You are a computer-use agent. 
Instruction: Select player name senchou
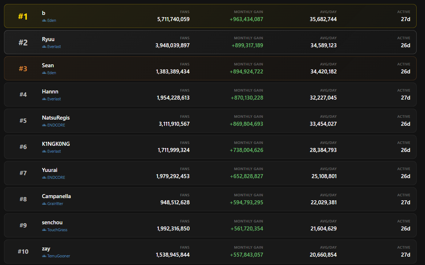[52, 222]
